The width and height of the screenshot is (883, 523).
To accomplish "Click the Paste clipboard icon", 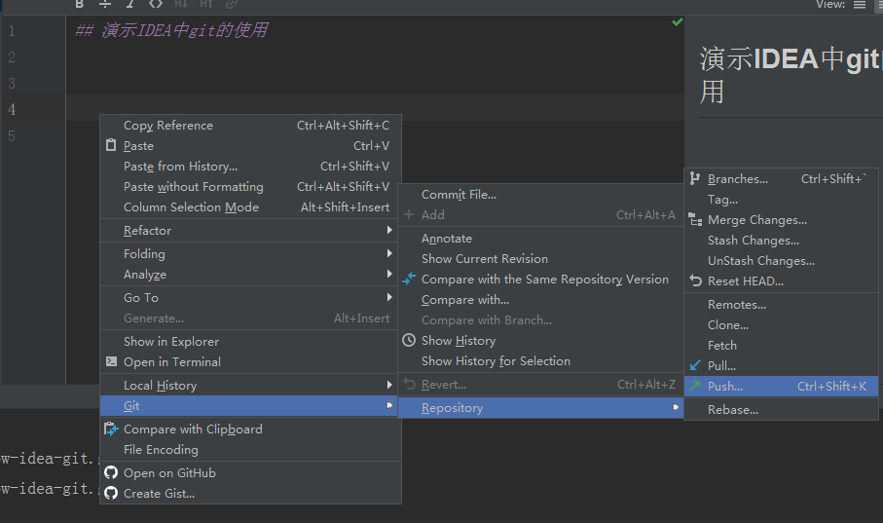I will coord(111,145).
